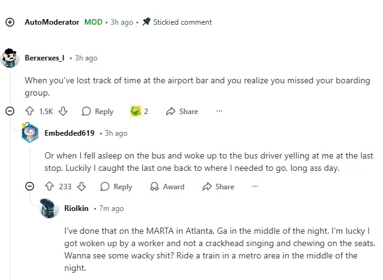Viewport: 383px width, 280px height.
Task: Click the award badge showing 2 awards
Action: [139, 112]
